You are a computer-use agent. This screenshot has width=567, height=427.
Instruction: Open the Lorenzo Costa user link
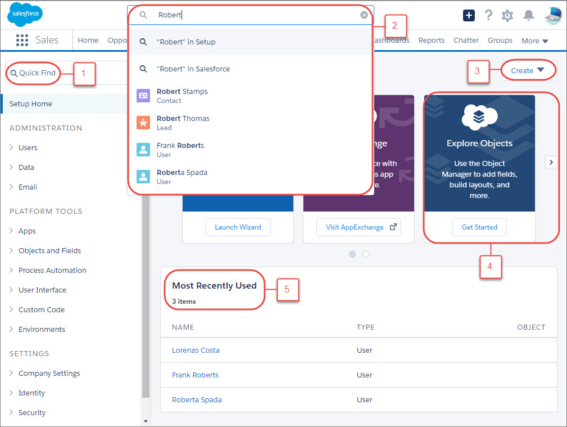coord(196,350)
